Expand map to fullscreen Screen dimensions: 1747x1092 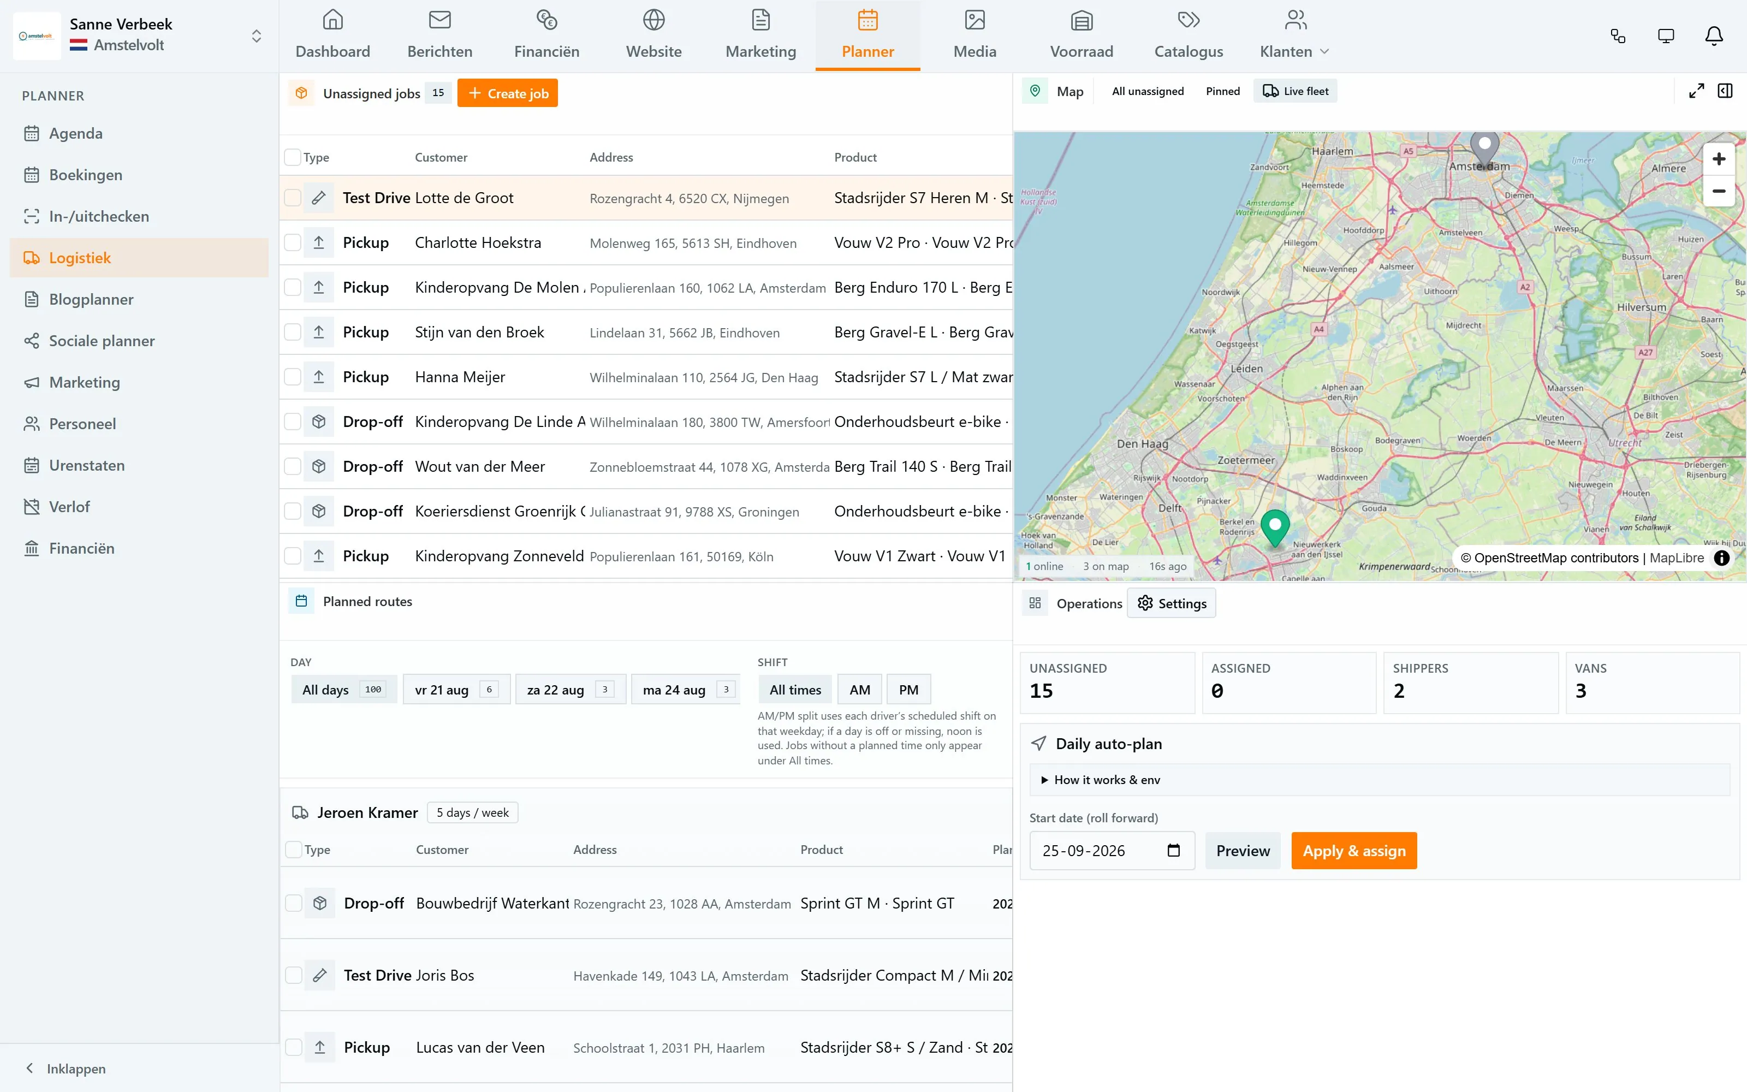pos(1696,91)
